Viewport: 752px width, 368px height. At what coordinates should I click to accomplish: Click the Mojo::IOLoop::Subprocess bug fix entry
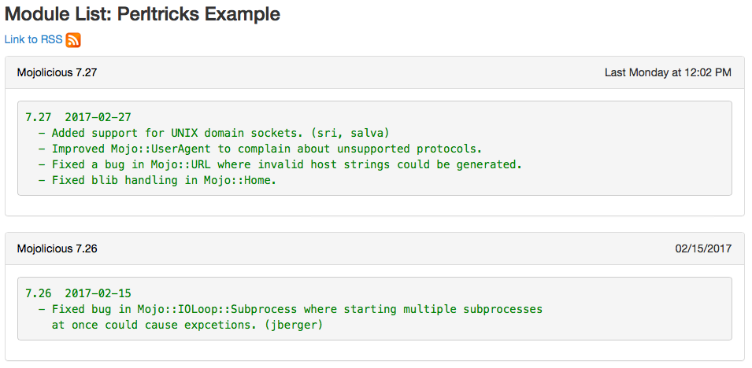coord(297,309)
